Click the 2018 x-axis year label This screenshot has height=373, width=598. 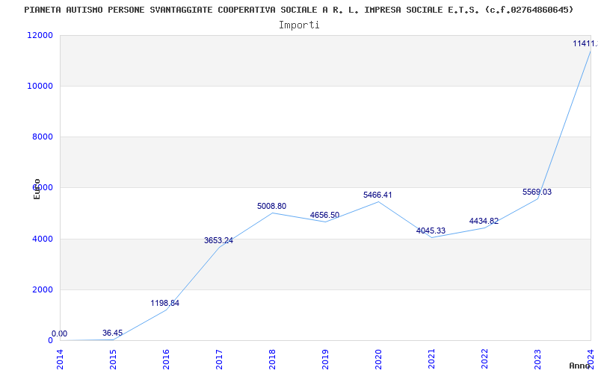[272, 360]
